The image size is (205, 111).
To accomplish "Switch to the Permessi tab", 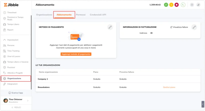I will (81, 15).
